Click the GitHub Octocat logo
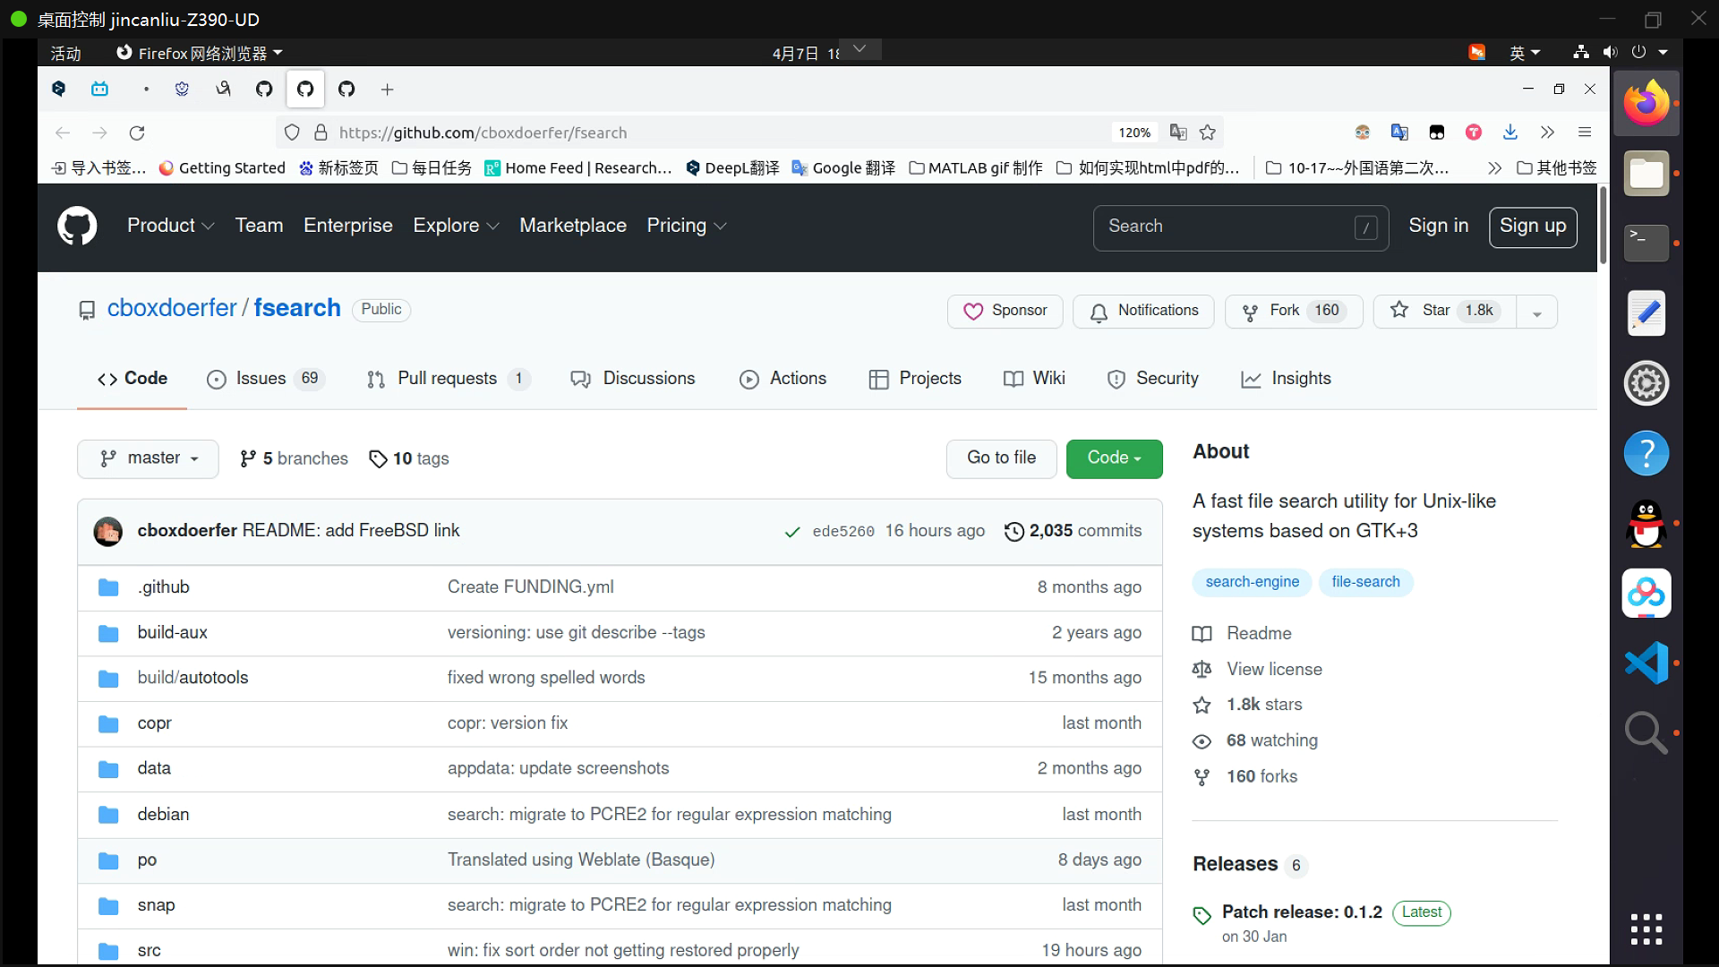1719x967 pixels. (77, 227)
